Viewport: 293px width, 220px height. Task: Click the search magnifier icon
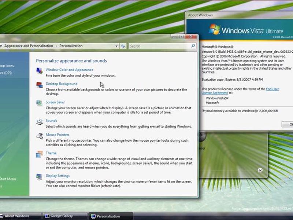(193, 45)
